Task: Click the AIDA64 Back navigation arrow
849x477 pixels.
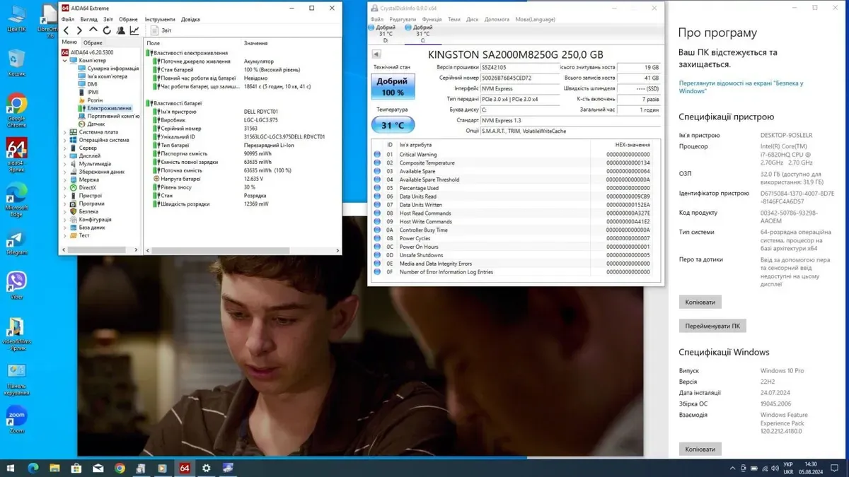Action: click(67, 30)
